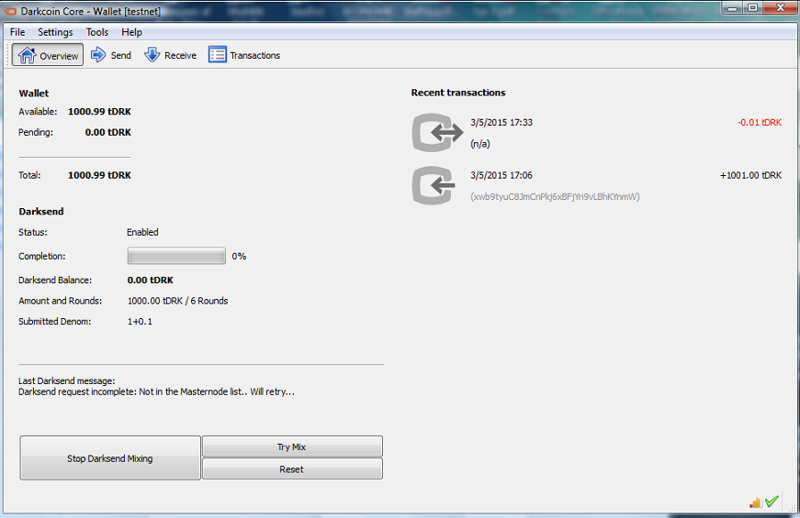Minimize the Darkcoin Core window
This screenshot has width=800, height=518.
732,8
